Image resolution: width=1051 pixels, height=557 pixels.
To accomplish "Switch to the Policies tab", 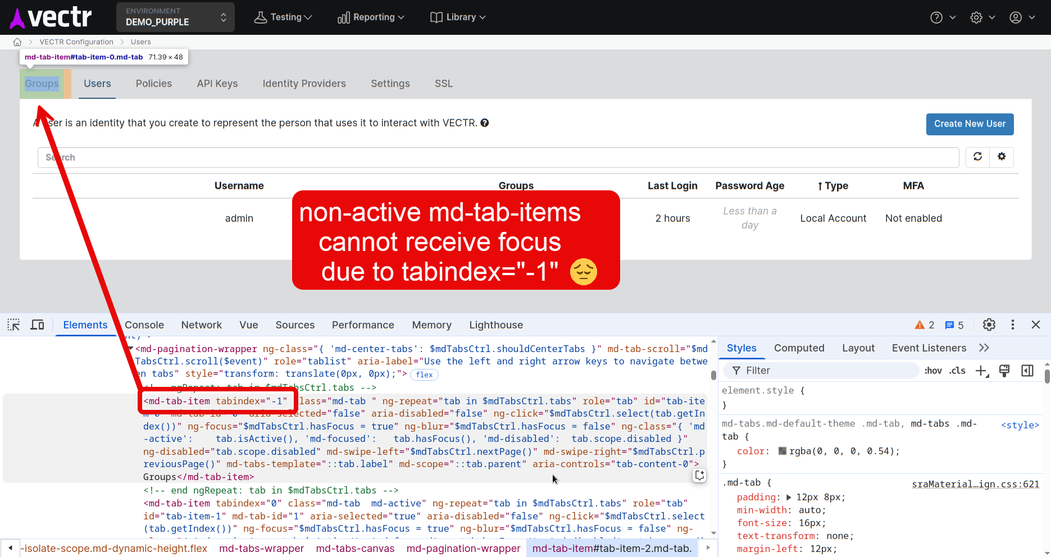I will 154,84.
